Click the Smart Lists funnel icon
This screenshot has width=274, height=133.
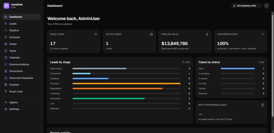pos(6,91)
